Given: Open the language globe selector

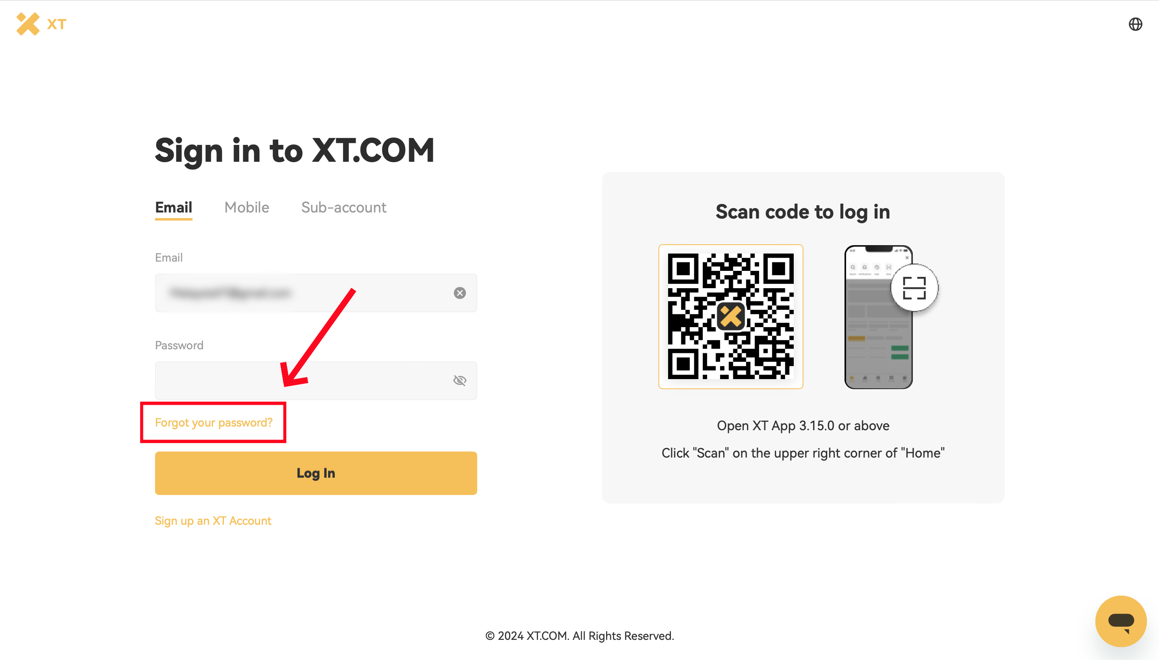Looking at the screenshot, I should point(1135,24).
